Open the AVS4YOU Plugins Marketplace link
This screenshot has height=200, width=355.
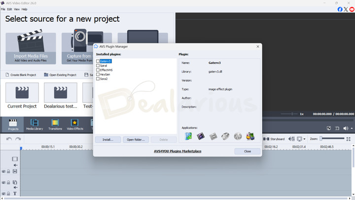click(177, 151)
